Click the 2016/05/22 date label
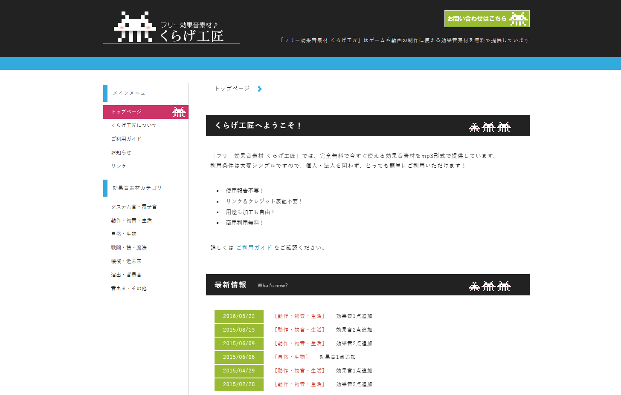 [239, 316]
